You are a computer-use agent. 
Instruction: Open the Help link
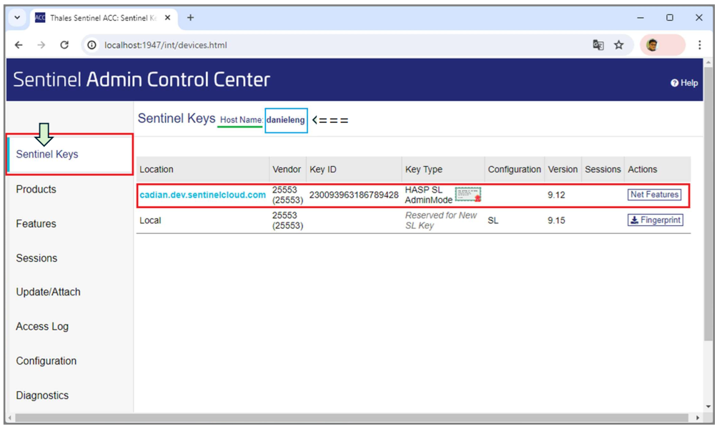click(684, 83)
